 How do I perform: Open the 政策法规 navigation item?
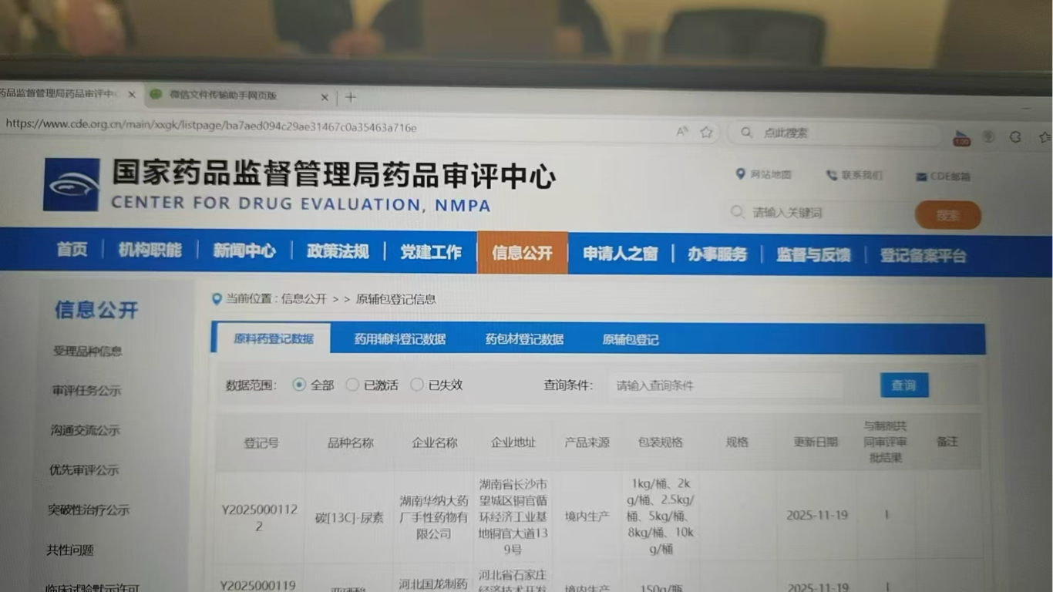pyautogui.click(x=338, y=251)
